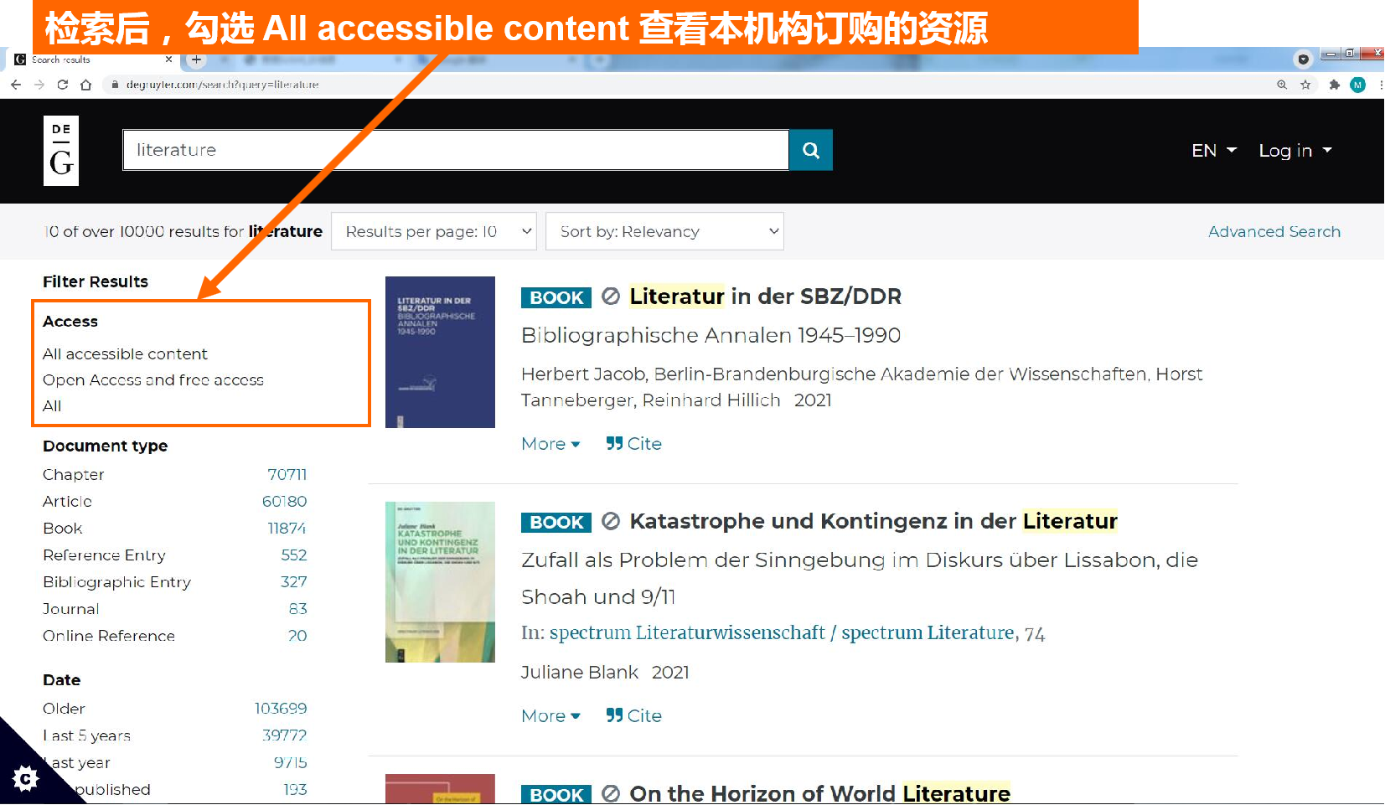This screenshot has height=805, width=1385.
Task: Open Sort by Relevancy dropdown
Action: [664, 231]
